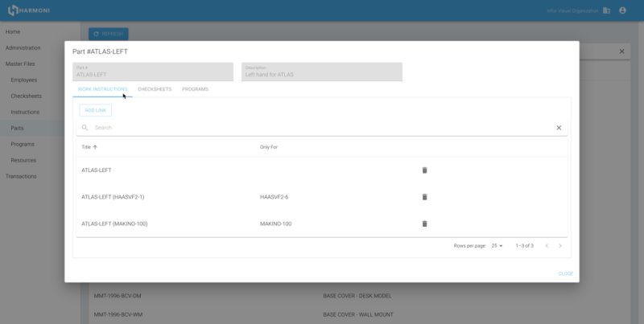644x324 pixels.
Task: Open Employees in the sidebar
Action: coord(24,80)
